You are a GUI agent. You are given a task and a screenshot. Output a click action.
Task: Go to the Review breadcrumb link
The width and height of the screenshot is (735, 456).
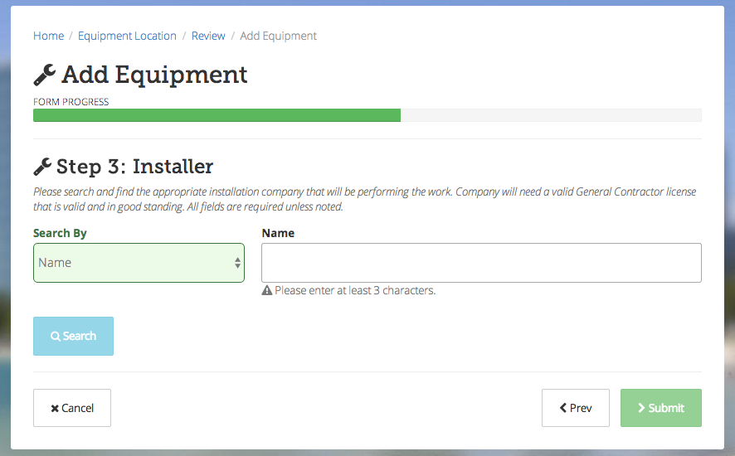point(208,36)
